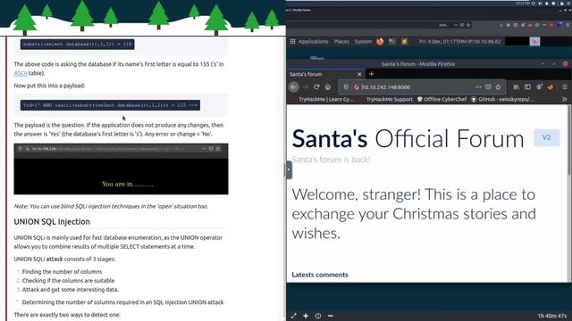Open the System menu
This screenshot has width=572, height=321.
[364, 42]
